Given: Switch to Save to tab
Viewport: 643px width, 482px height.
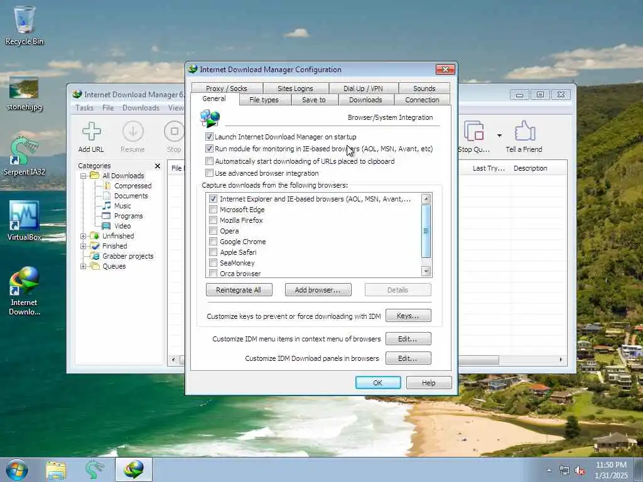Looking at the screenshot, I should [x=314, y=100].
